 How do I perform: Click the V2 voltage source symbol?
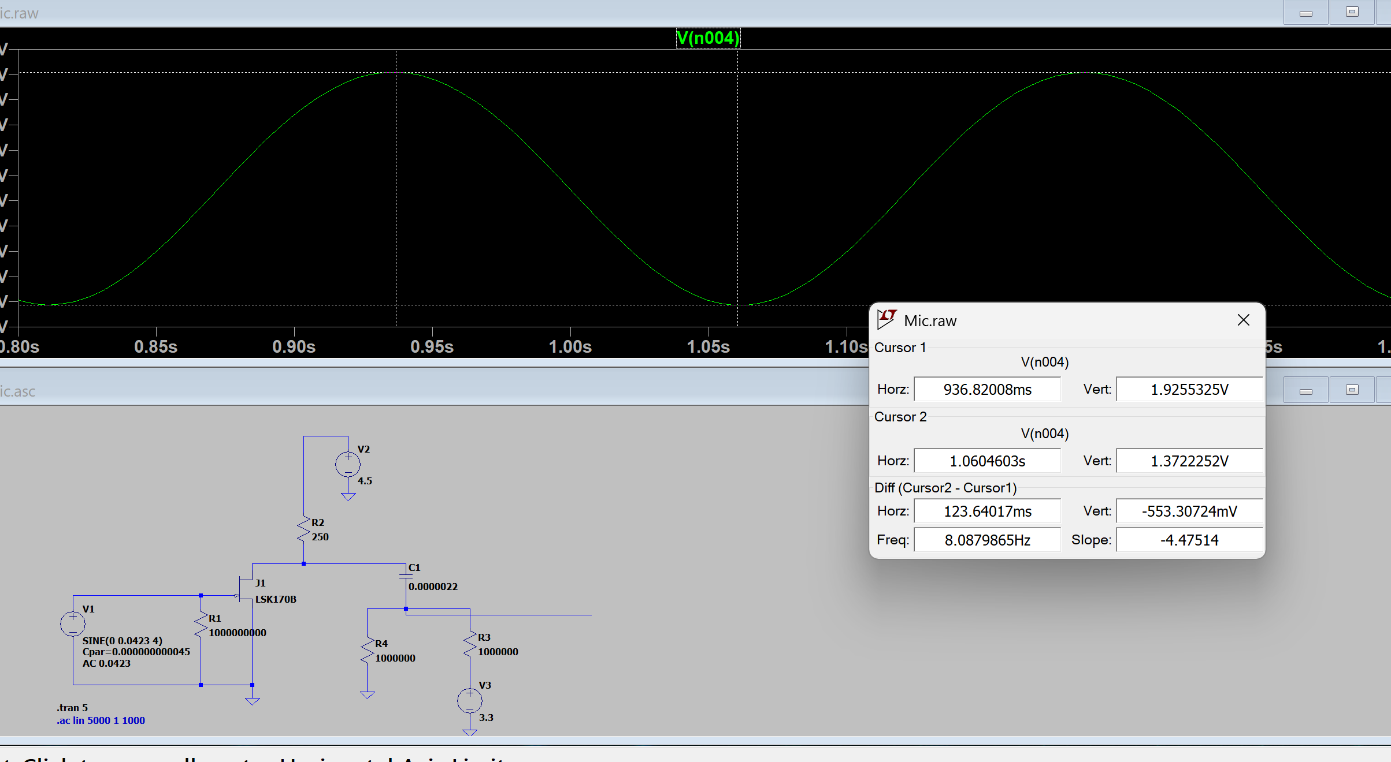click(348, 464)
